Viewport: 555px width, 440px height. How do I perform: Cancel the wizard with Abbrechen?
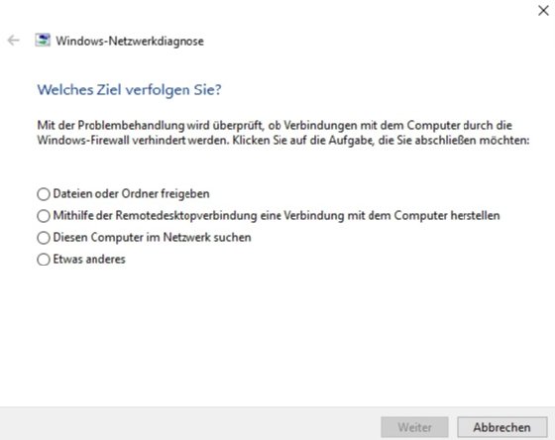[501, 427]
